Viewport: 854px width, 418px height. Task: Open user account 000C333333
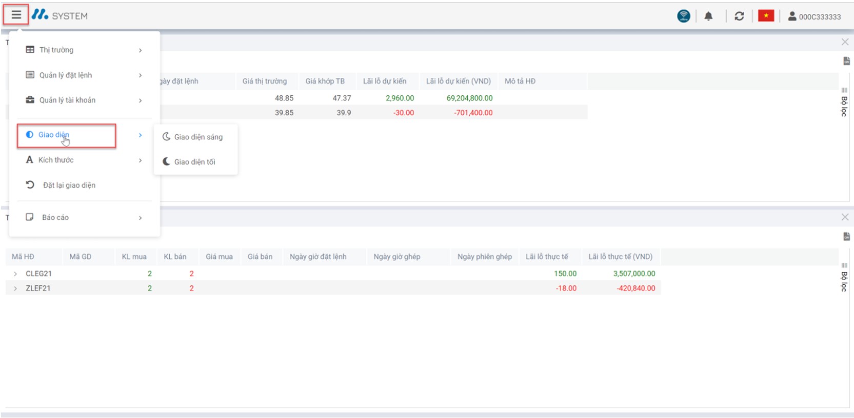pos(815,16)
